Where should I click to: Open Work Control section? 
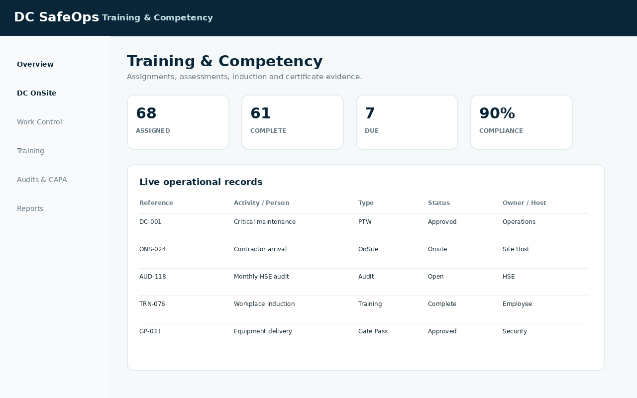pyautogui.click(x=39, y=122)
